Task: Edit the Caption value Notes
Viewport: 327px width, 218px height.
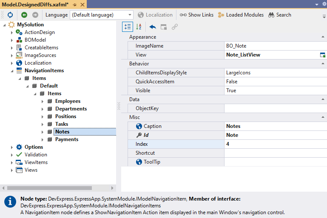Action: click(275, 126)
